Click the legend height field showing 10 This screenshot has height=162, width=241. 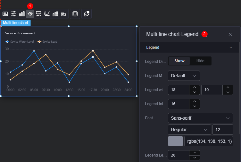point(212,90)
